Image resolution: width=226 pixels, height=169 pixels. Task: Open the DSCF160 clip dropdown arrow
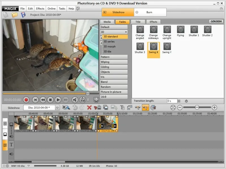[30, 131]
